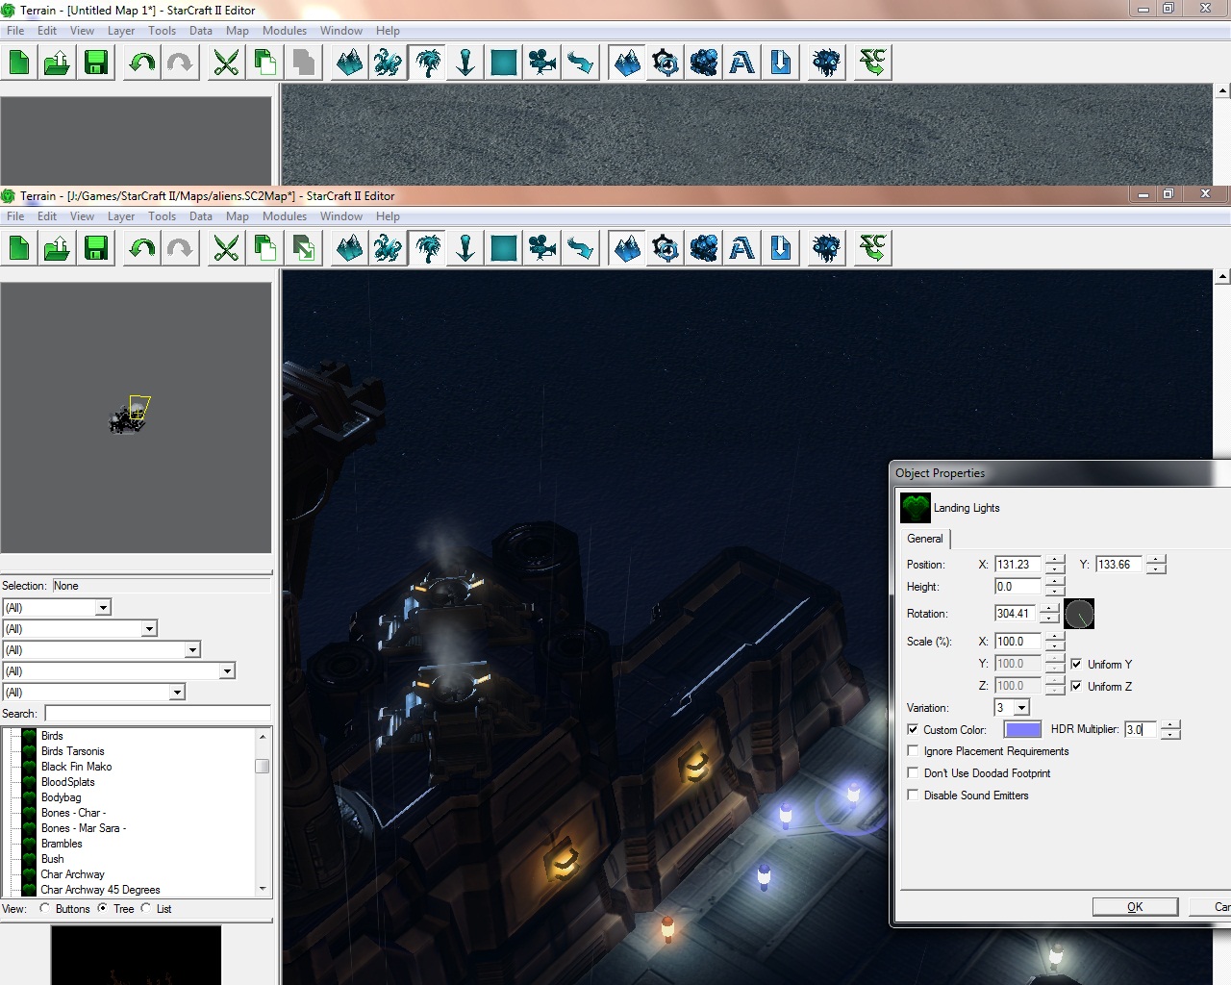Viewport: 1231px width, 985px height.
Task: Select Doodads palm tree layer in aliens.SC2Map toolbar
Action: pos(426,249)
